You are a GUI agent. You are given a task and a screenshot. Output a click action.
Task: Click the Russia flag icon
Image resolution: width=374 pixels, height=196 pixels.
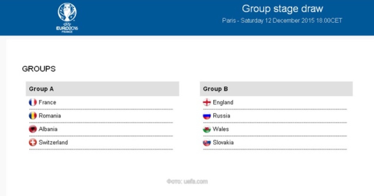coord(207,116)
